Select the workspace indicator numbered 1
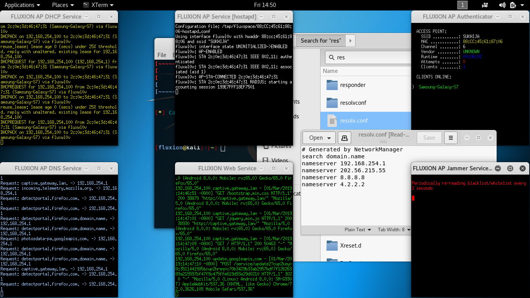 click(x=462, y=5)
